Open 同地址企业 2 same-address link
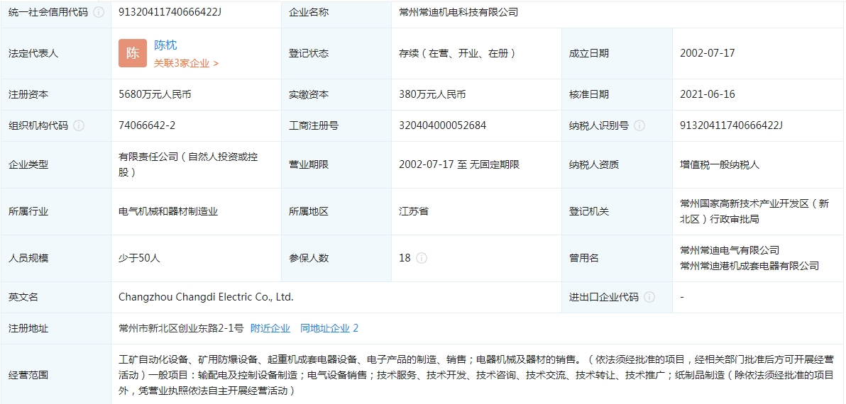Image resolution: width=846 pixels, height=404 pixels. click(329, 328)
